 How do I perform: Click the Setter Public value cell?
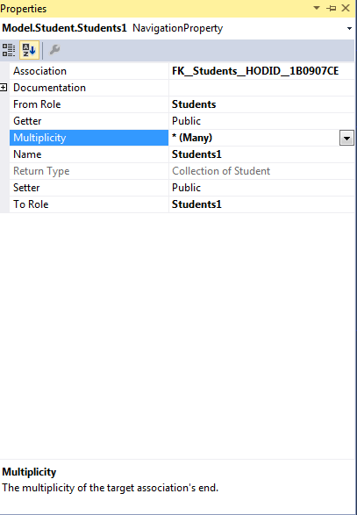tap(261, 188)
